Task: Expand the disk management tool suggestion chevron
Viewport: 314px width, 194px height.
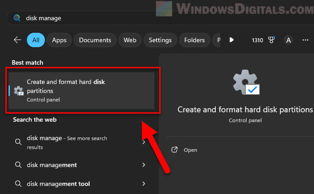Action: point(144,184)
